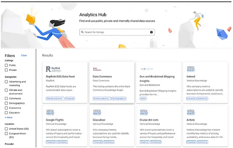Open the Data Commons listing title
The height and width of the screenshot is (148, 233).
coord(102,77)
